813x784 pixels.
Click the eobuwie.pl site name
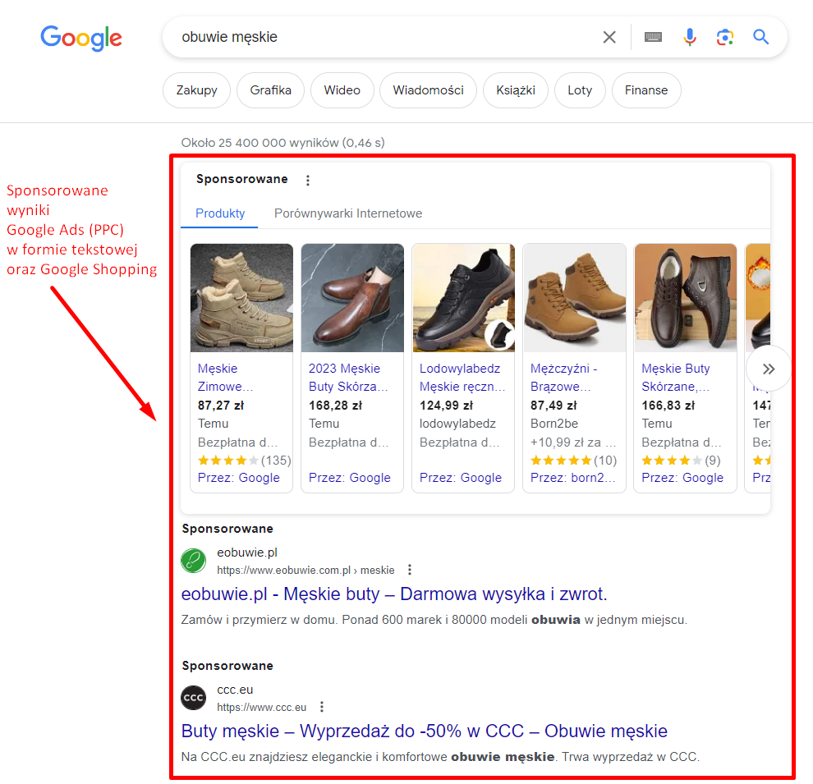[x=247, y=552]
